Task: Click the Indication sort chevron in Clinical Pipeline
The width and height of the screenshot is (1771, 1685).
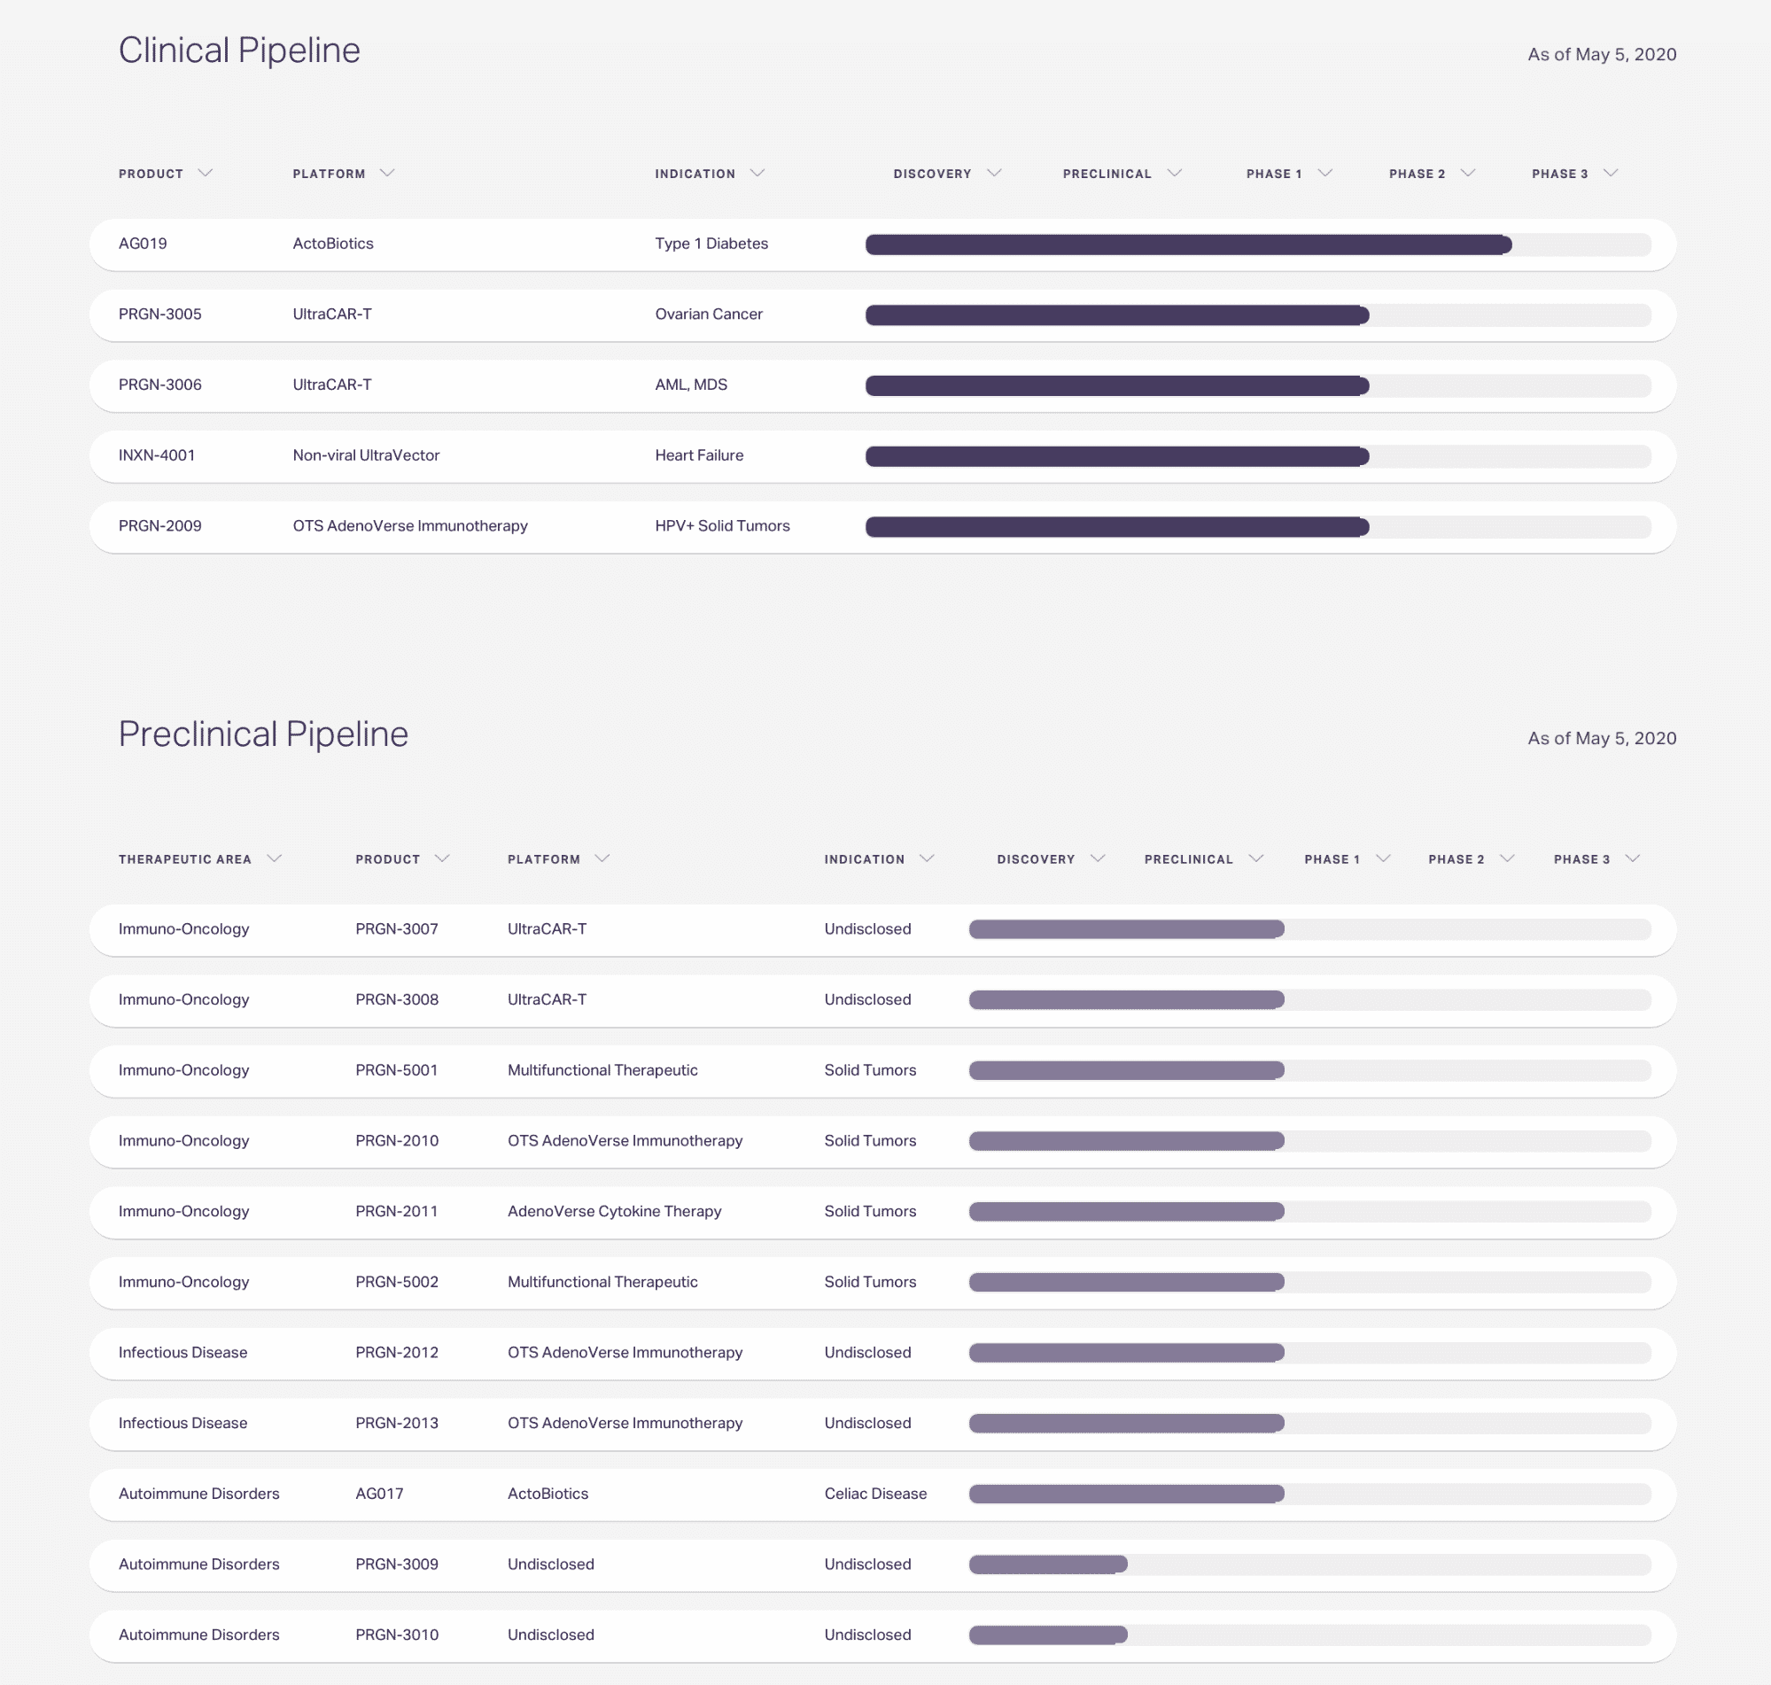Action: click(x=757, y=174)
